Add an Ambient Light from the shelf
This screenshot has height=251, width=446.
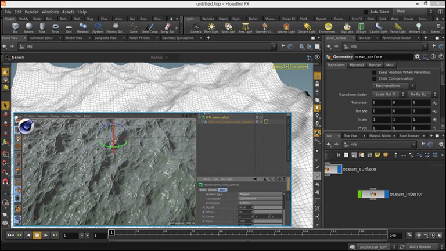(x=418, y=28)
